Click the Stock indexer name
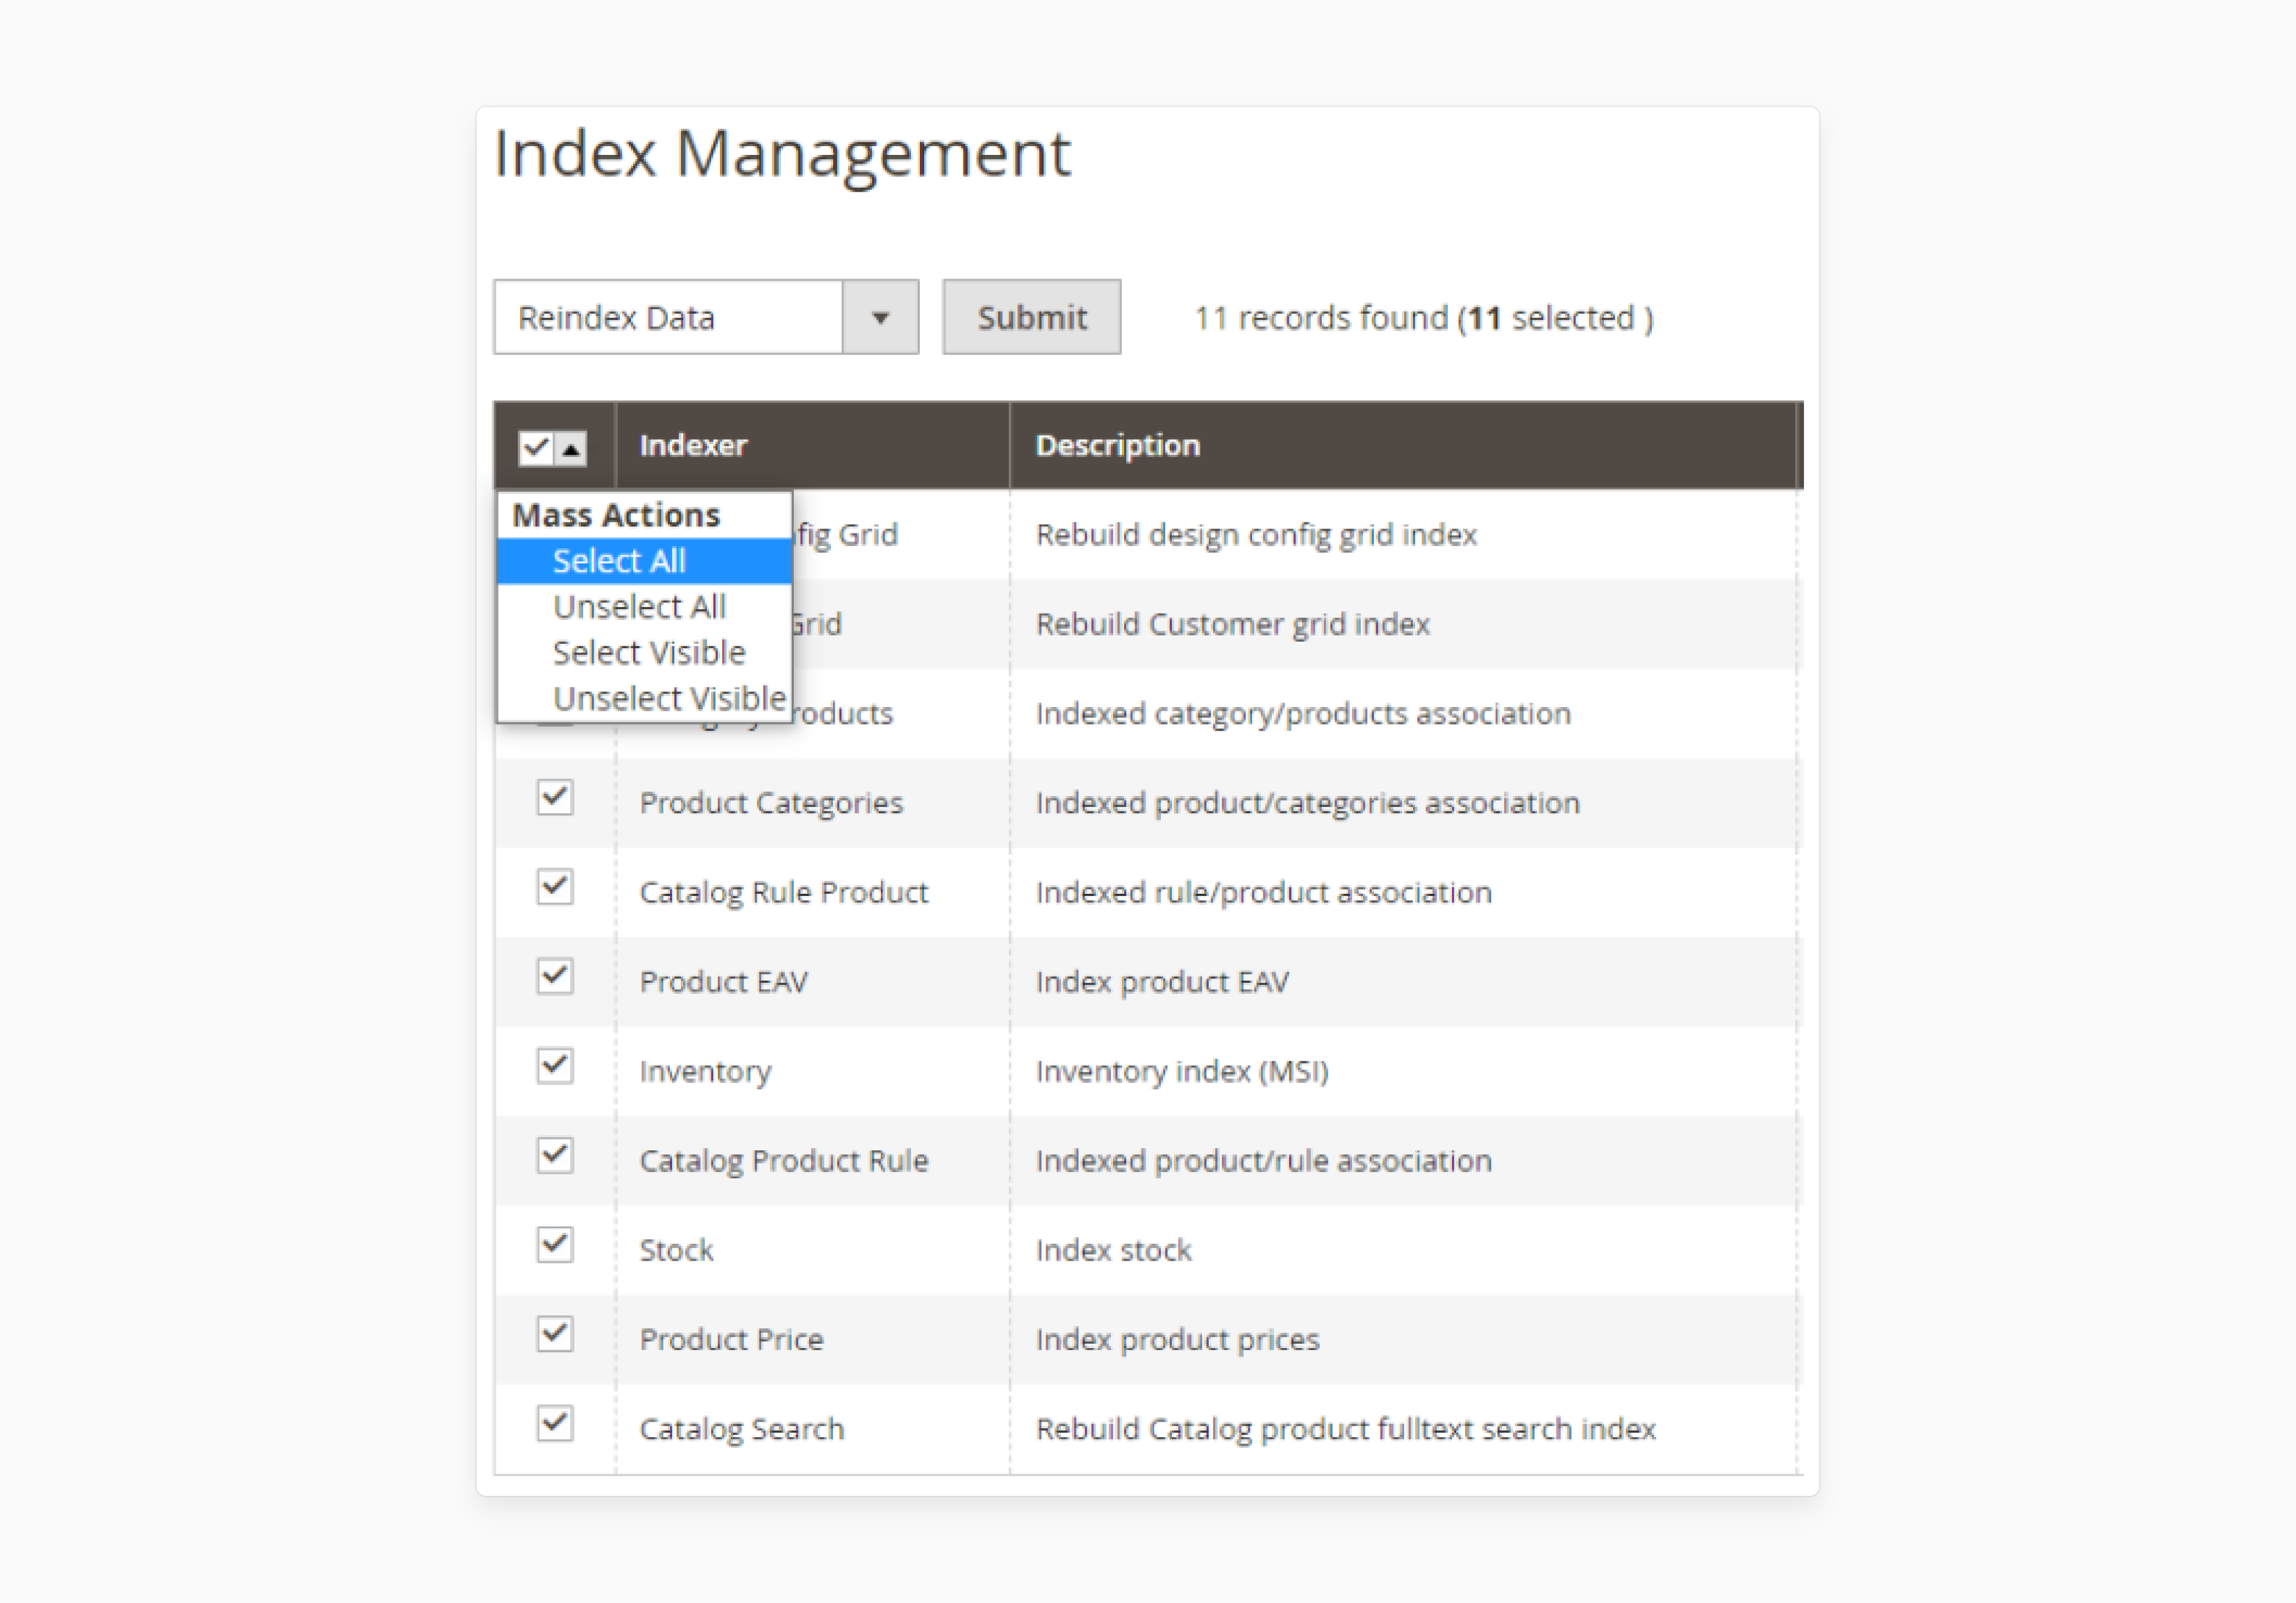 click(x=677, y=1250)
